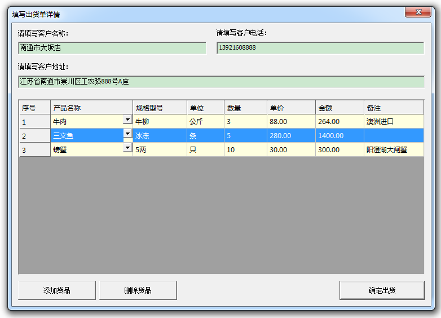Select row 3 by its sequence number
Image resolution: width=441 pixels, height=318 pixels.
(x=34, y=150)
